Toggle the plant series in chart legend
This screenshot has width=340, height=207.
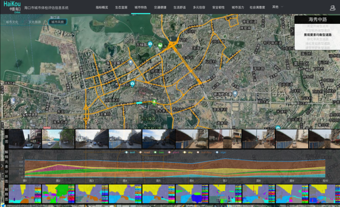[x=173, y=152]
